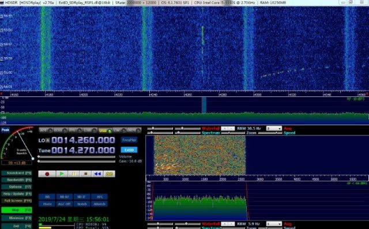The image size is (369, 229).
Task: Select the USB demodulation mode
Action: click(x=105, y=130)
